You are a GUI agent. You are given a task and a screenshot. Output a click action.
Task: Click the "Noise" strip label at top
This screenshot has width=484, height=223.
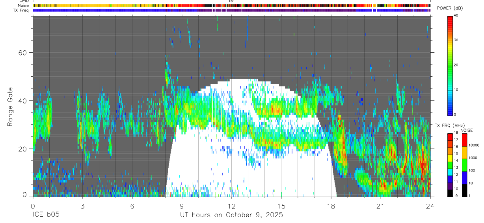[x=24, y=6]
